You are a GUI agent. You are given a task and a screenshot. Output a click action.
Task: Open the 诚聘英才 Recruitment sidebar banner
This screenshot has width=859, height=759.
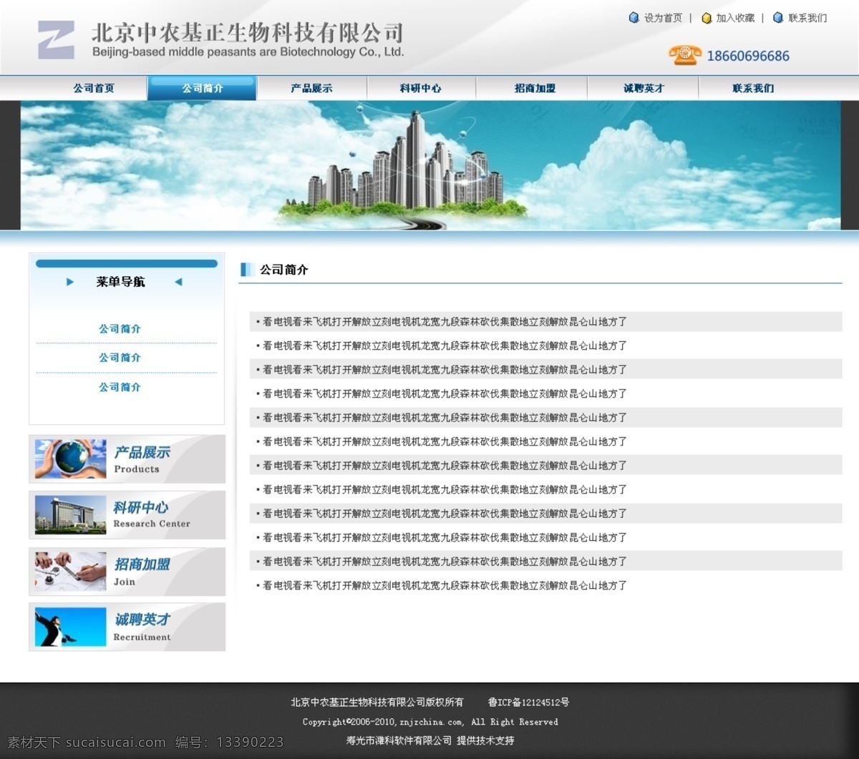(127, 627)
